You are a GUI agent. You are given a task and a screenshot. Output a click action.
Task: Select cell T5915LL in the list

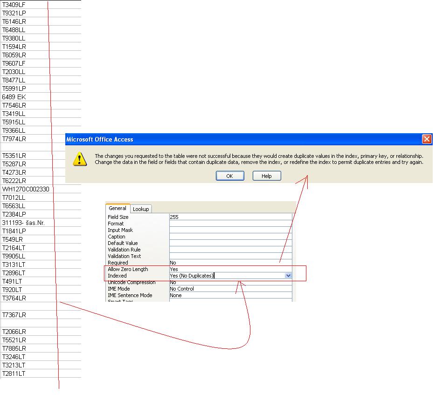tap(41, 122)
